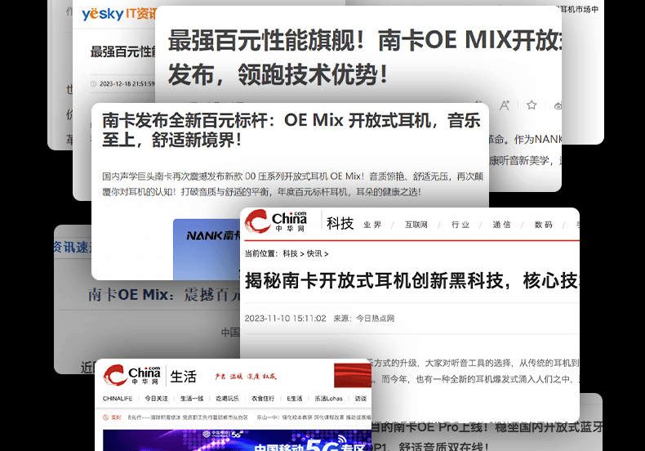Image resolution: width=645 pixels, height=451 pixels.
Task: Open the 互联网 navigation tab
Action: [x=416, y=225]
